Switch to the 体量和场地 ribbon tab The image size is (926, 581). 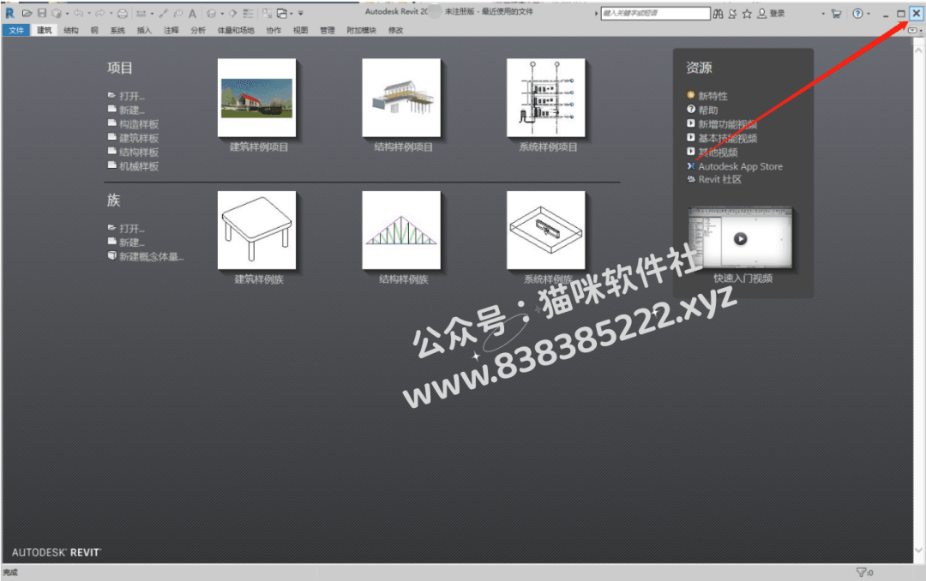(x=236, y=30)
